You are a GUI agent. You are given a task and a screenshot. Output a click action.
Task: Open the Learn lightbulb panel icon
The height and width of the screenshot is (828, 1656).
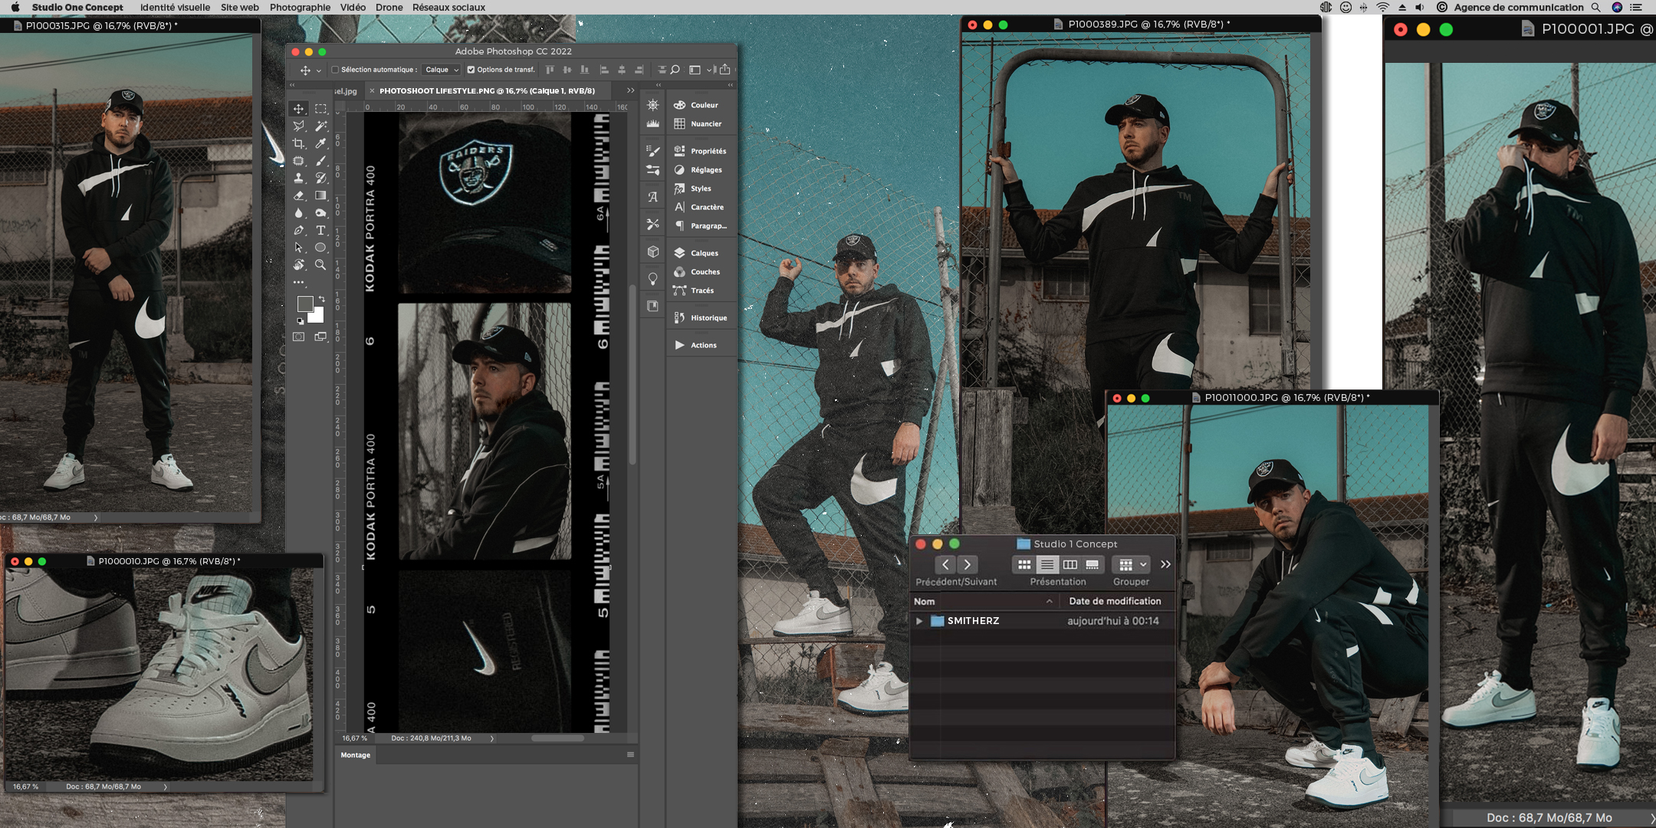click(x=653, y=279)
